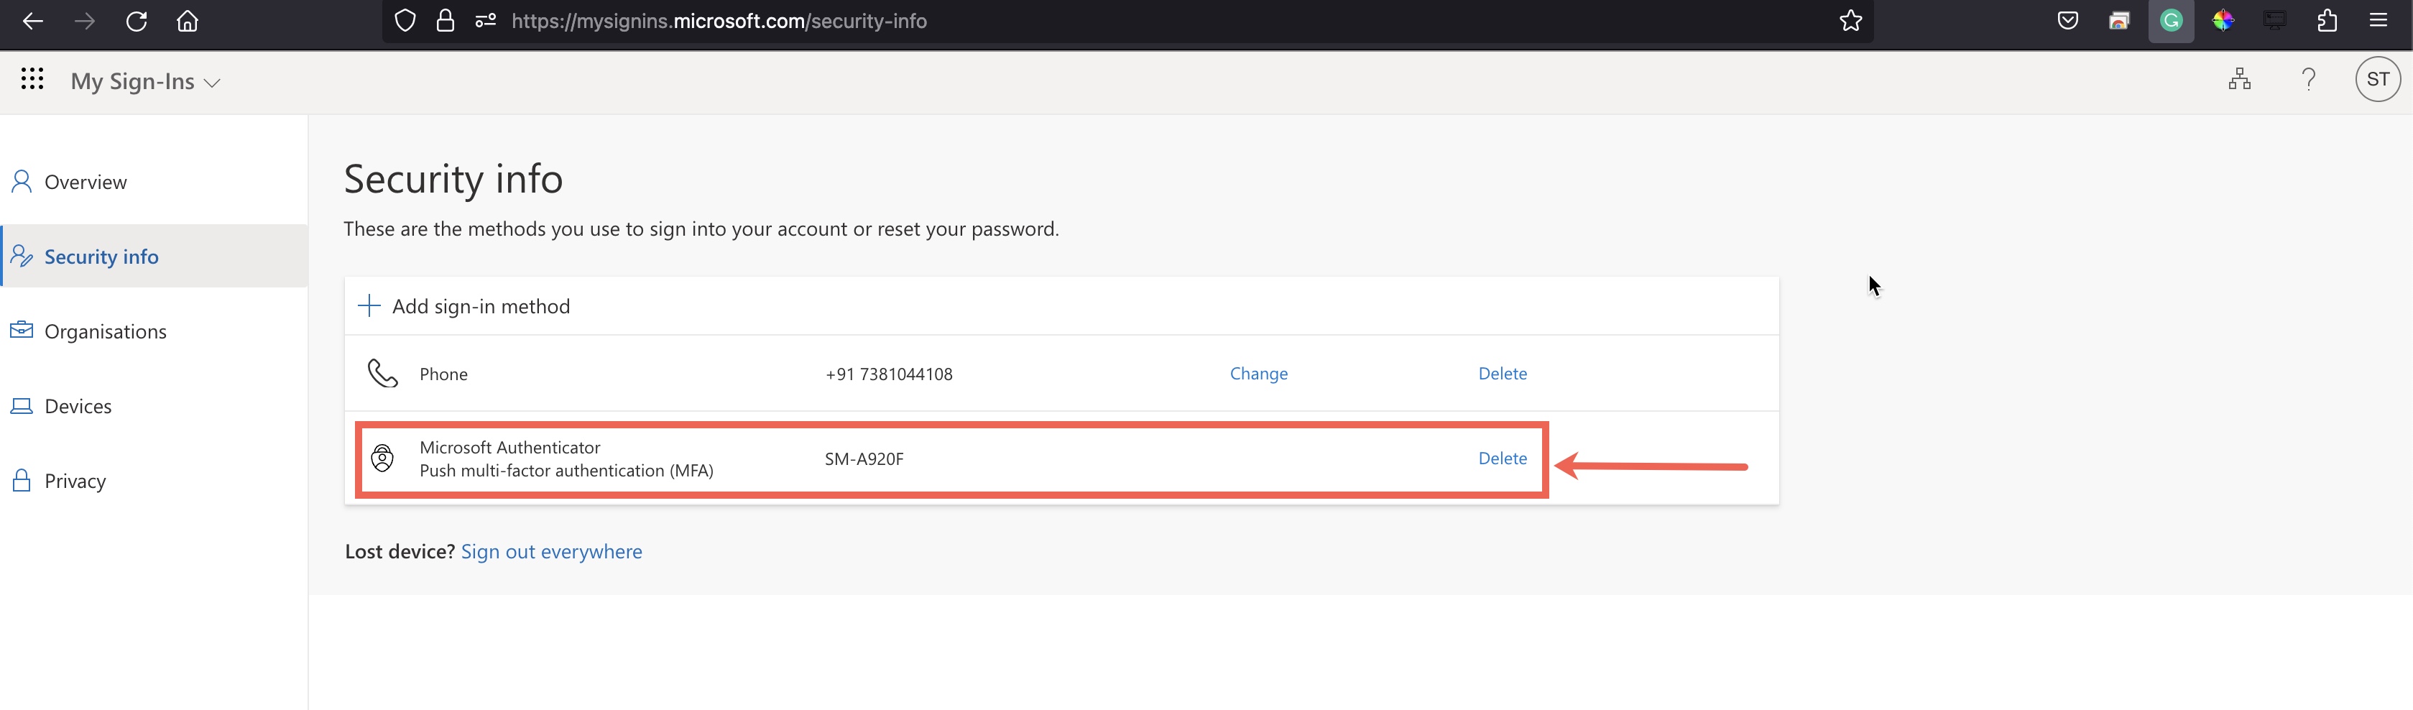The width and height of the screenshot is (2413, 710).
Task: Open the extensions puzzle-piece menu
Action: click(x=2327, y=21)
